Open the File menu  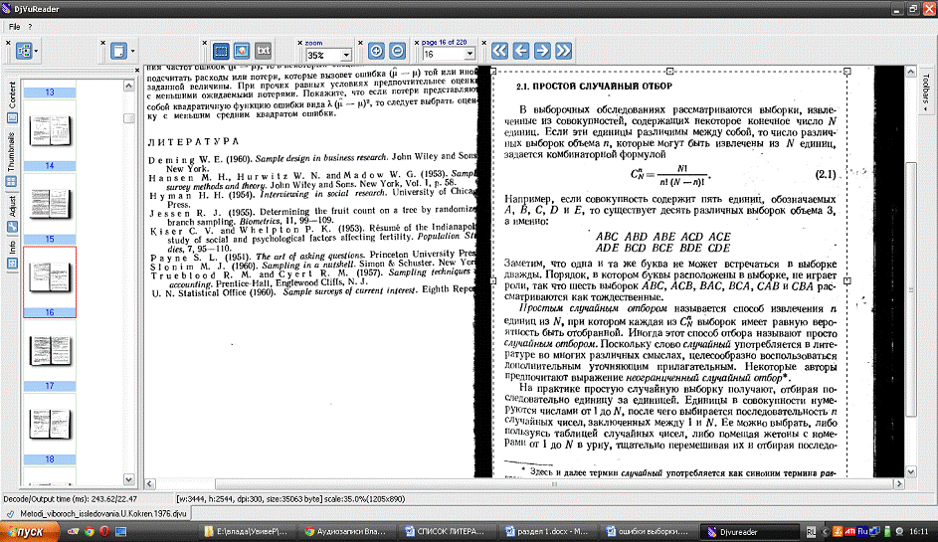pyautogui.click(x=14, y=25)
